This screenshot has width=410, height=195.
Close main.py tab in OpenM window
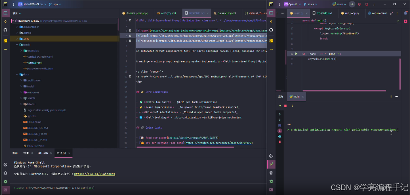tap(307, 13)
